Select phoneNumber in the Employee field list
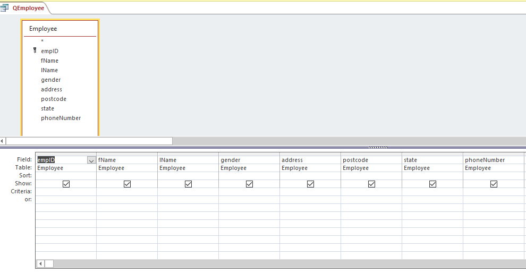 61,118
